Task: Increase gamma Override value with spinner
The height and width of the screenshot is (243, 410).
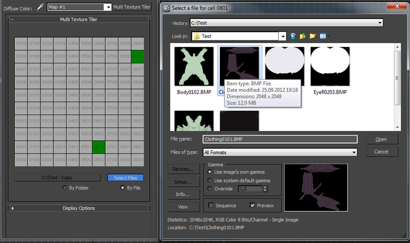Action: [265, 187]
